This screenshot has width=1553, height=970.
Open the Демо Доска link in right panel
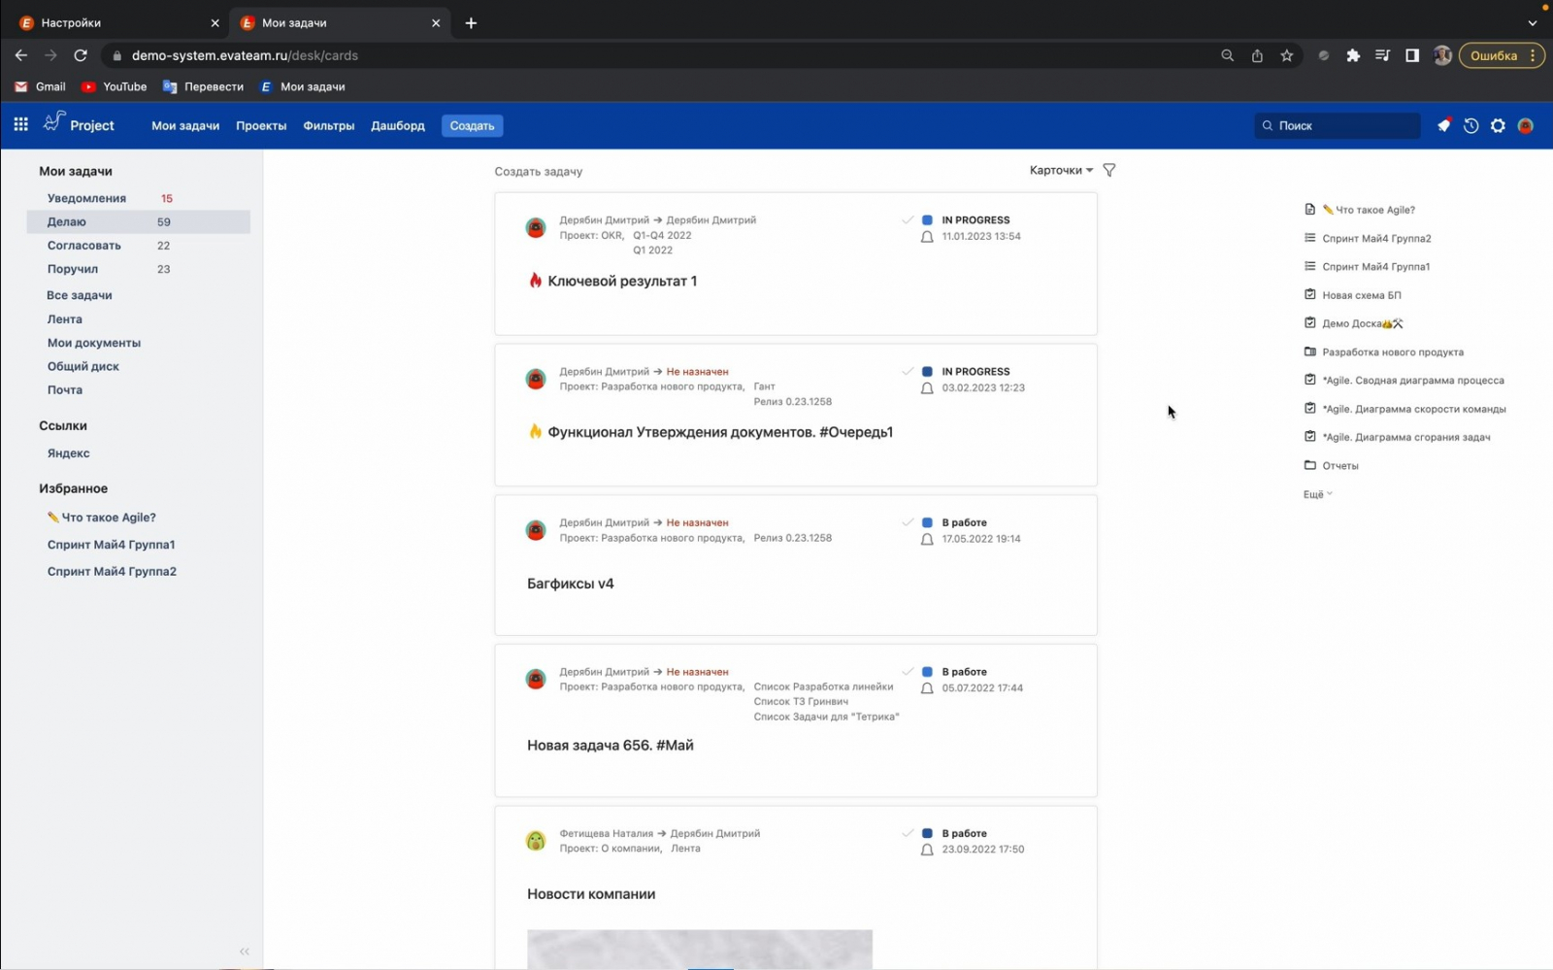coord(1352,323)
